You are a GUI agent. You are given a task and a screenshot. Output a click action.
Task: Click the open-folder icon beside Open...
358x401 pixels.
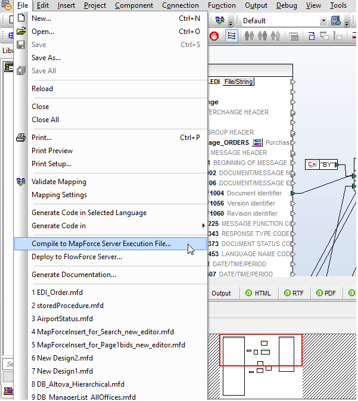(21, 31)
